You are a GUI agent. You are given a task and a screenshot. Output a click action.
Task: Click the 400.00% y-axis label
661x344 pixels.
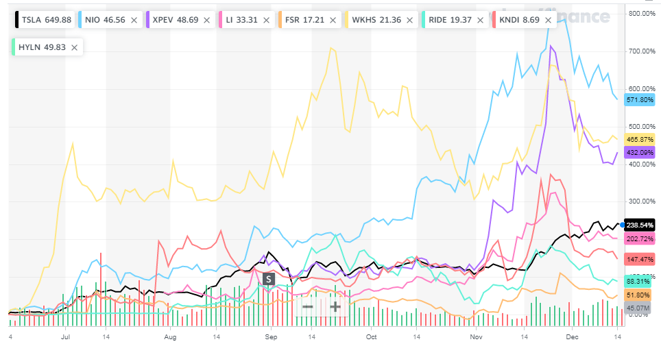click(x=642, y=164)
